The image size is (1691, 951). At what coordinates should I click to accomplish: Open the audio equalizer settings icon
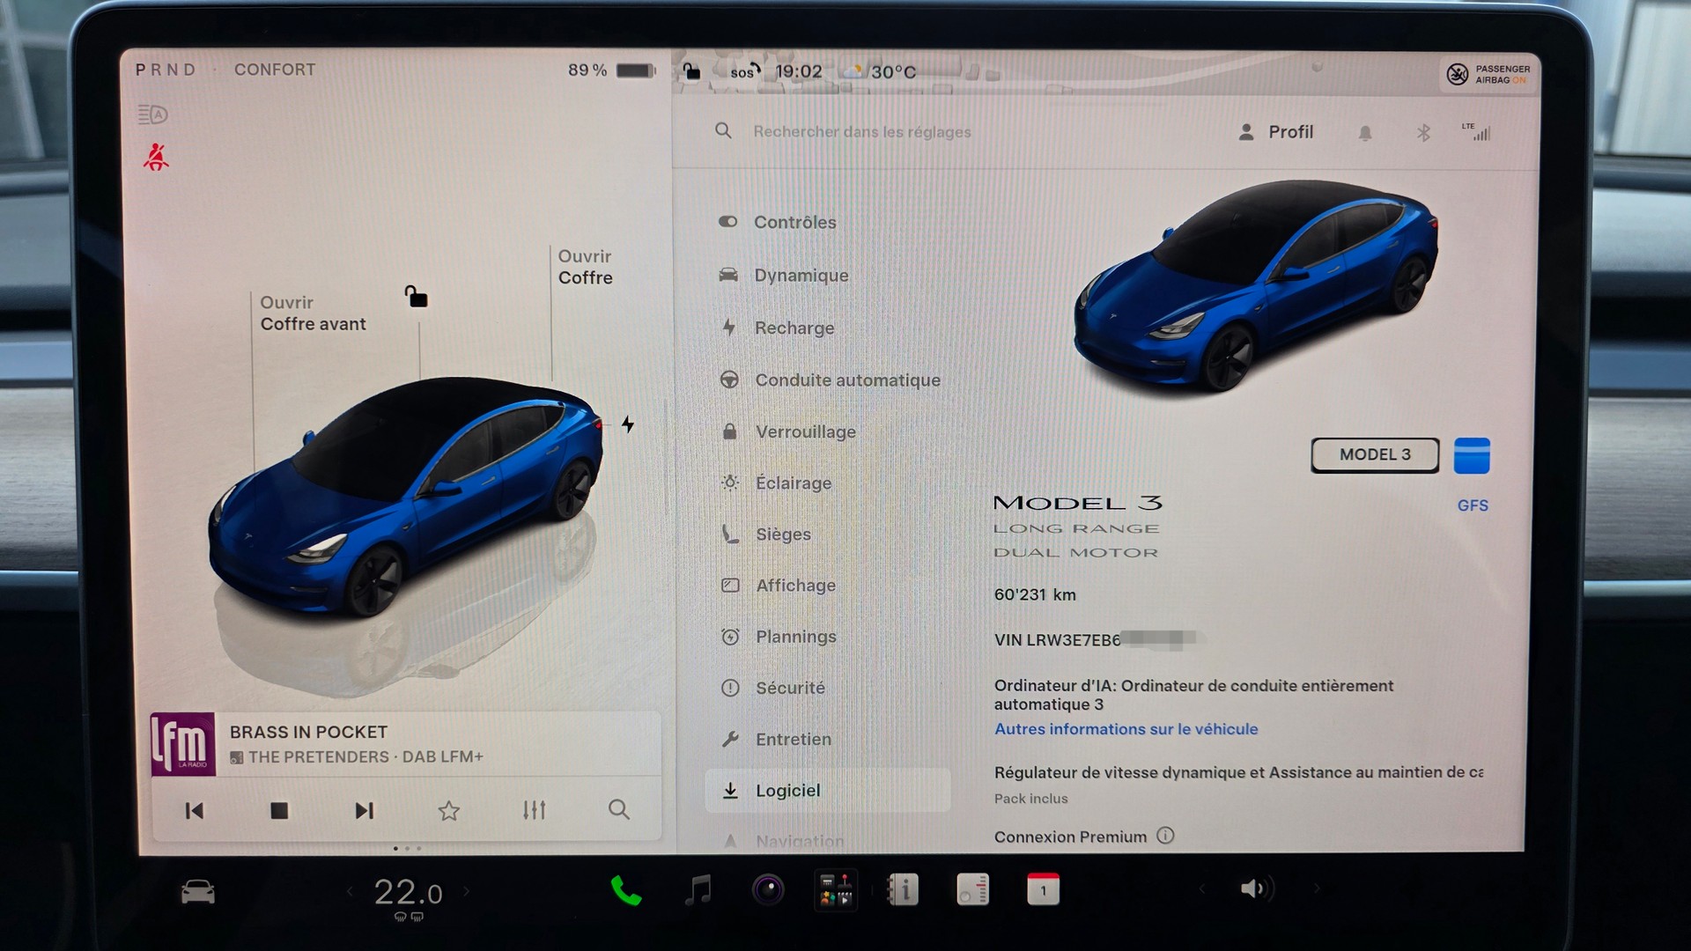(x=534, y=810)
